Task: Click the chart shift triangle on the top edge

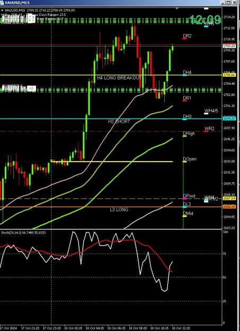Action: 177,8
